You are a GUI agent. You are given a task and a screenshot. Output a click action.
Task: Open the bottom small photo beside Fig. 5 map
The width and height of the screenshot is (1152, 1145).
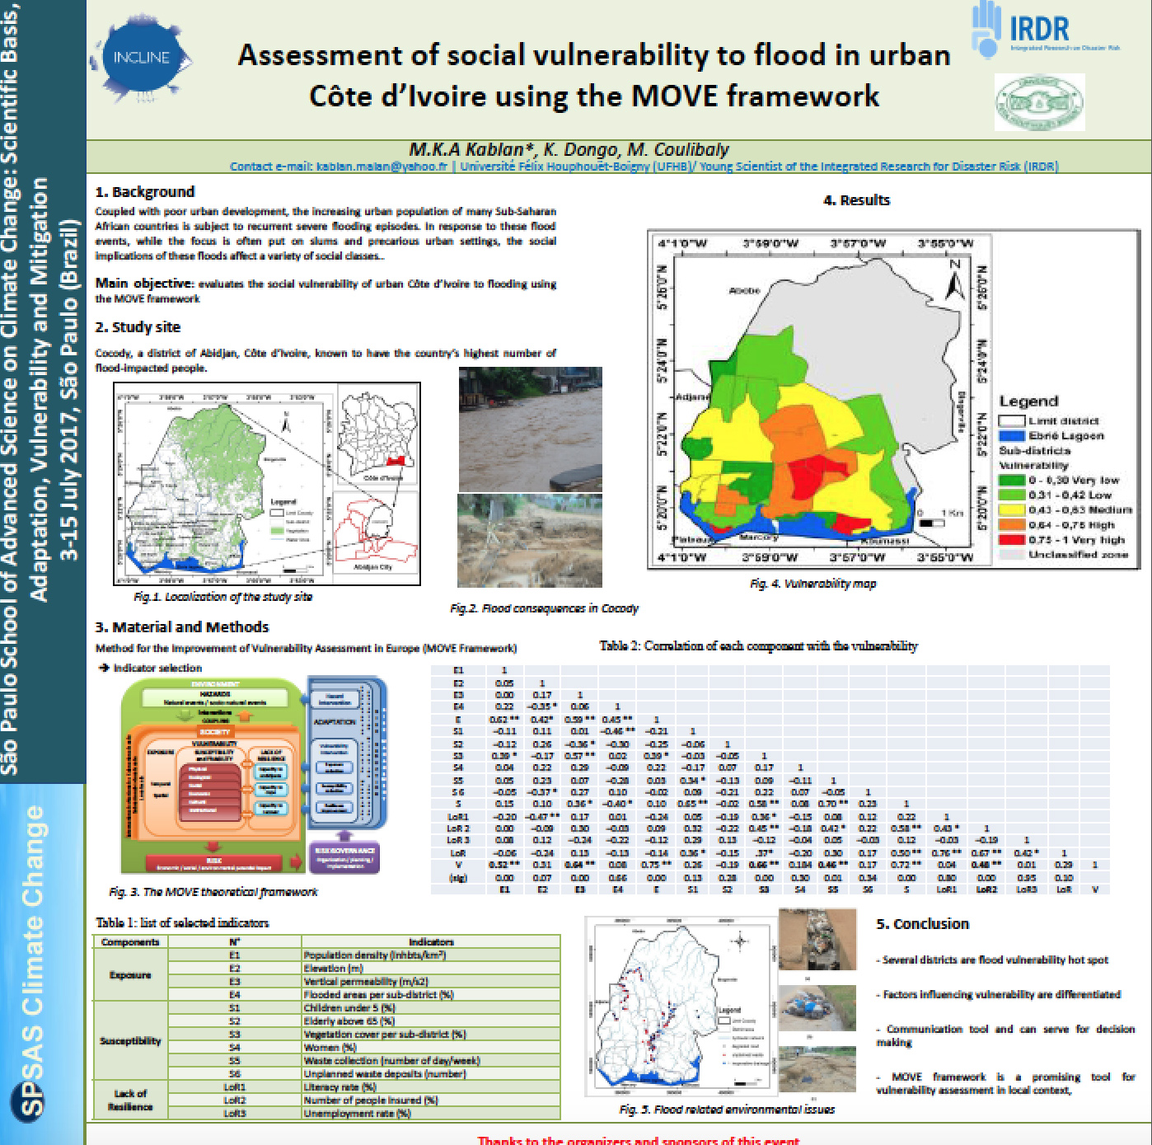coord(817,1068)
